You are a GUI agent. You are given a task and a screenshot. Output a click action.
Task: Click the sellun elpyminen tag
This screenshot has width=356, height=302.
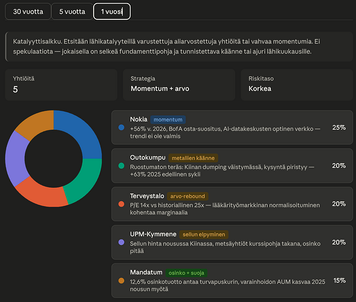pos(204,234)
